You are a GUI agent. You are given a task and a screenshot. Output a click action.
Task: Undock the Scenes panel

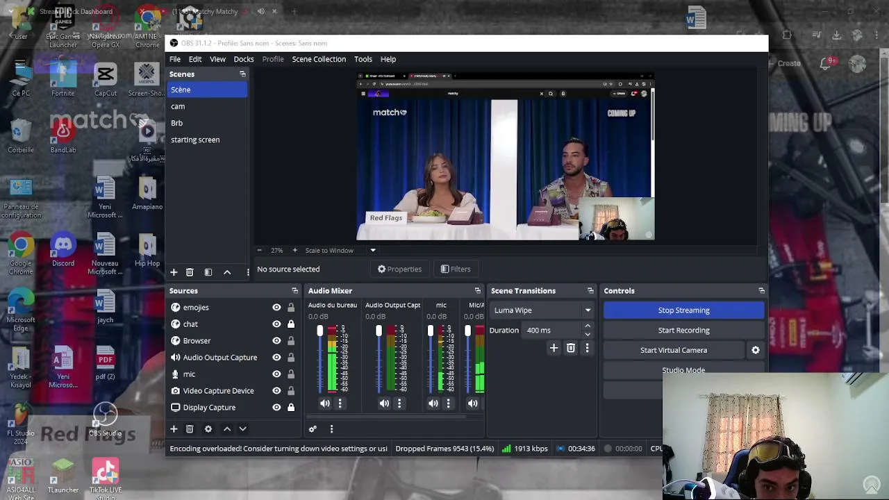(242, 74)
